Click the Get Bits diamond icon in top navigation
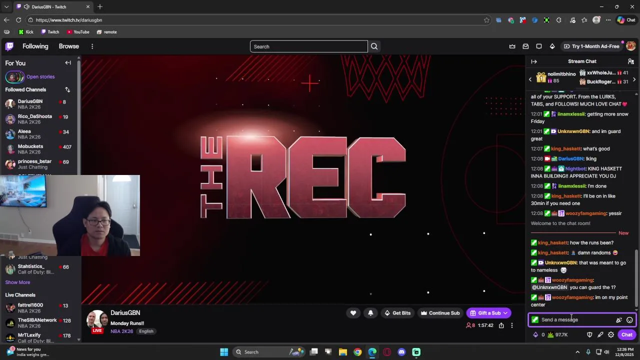640x360 pixels. 552,46
